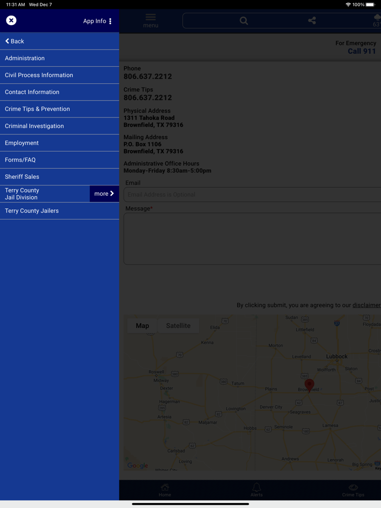Go to Home in bottom bar
The image size is (381, 508).
(x=165, y=490)
